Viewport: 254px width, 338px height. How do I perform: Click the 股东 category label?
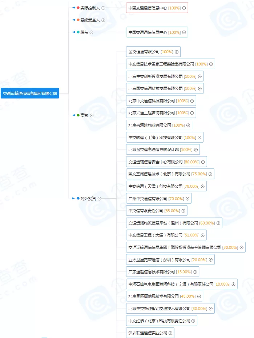point(84,32)
